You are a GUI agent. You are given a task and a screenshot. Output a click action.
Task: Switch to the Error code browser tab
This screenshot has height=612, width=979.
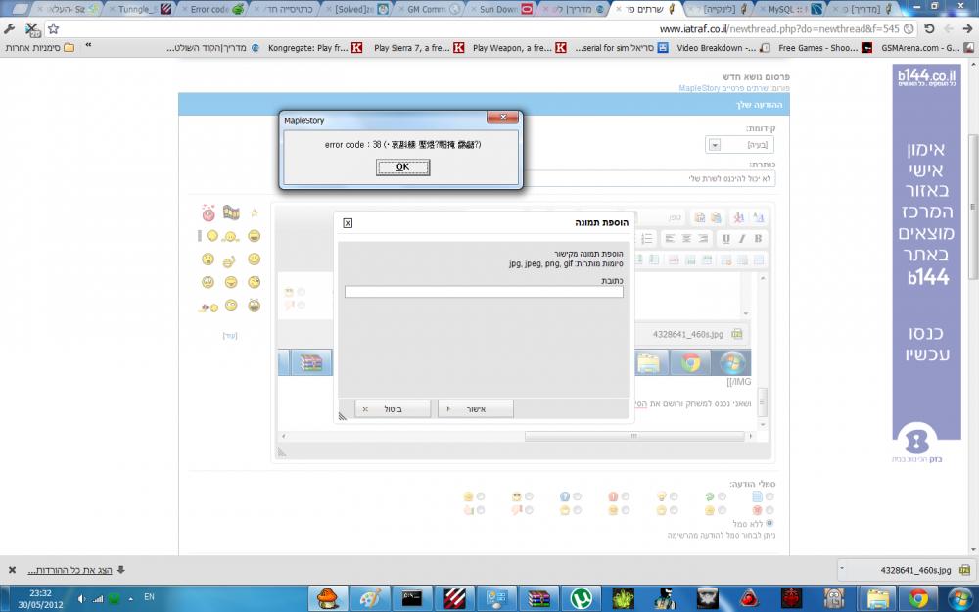212,9
